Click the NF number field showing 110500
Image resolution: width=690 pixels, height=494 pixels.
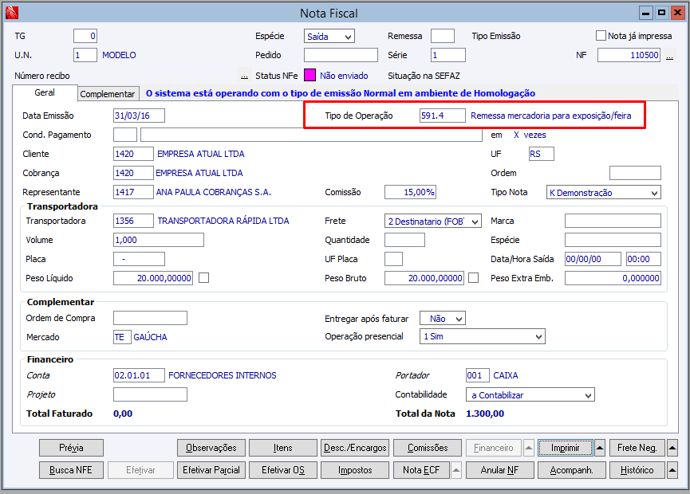[629, 55]
